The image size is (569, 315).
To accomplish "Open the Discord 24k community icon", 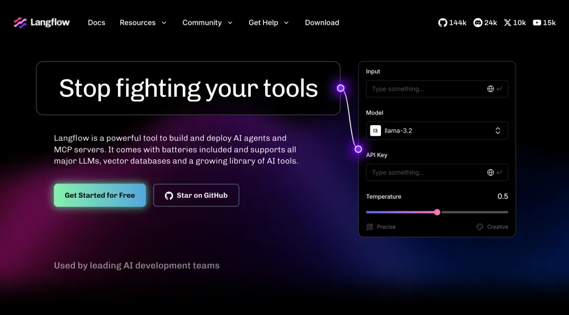I will 478,23.
